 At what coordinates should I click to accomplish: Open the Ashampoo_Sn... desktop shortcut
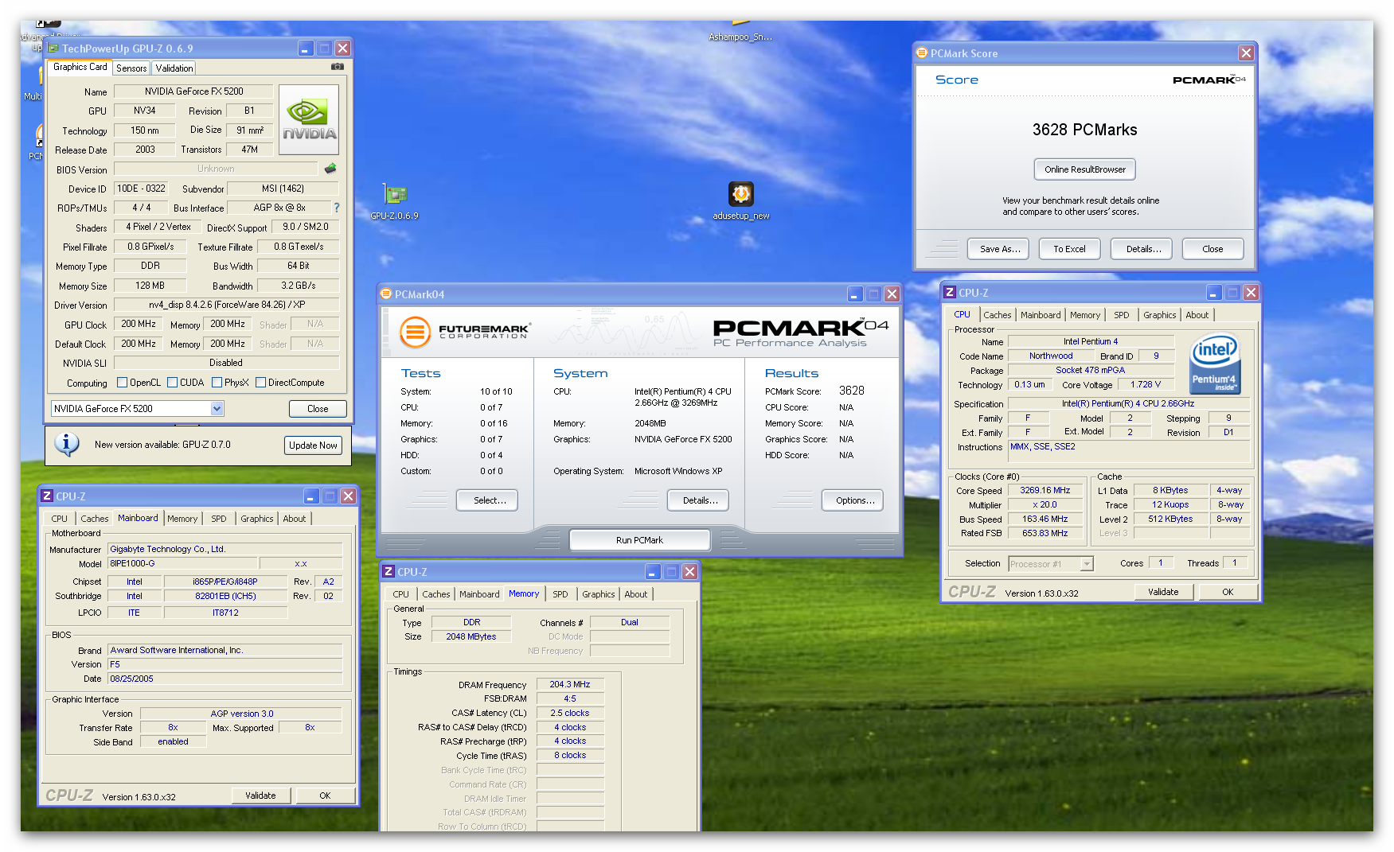[740, 32]
